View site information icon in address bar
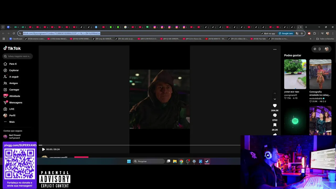 coord(20,33)
